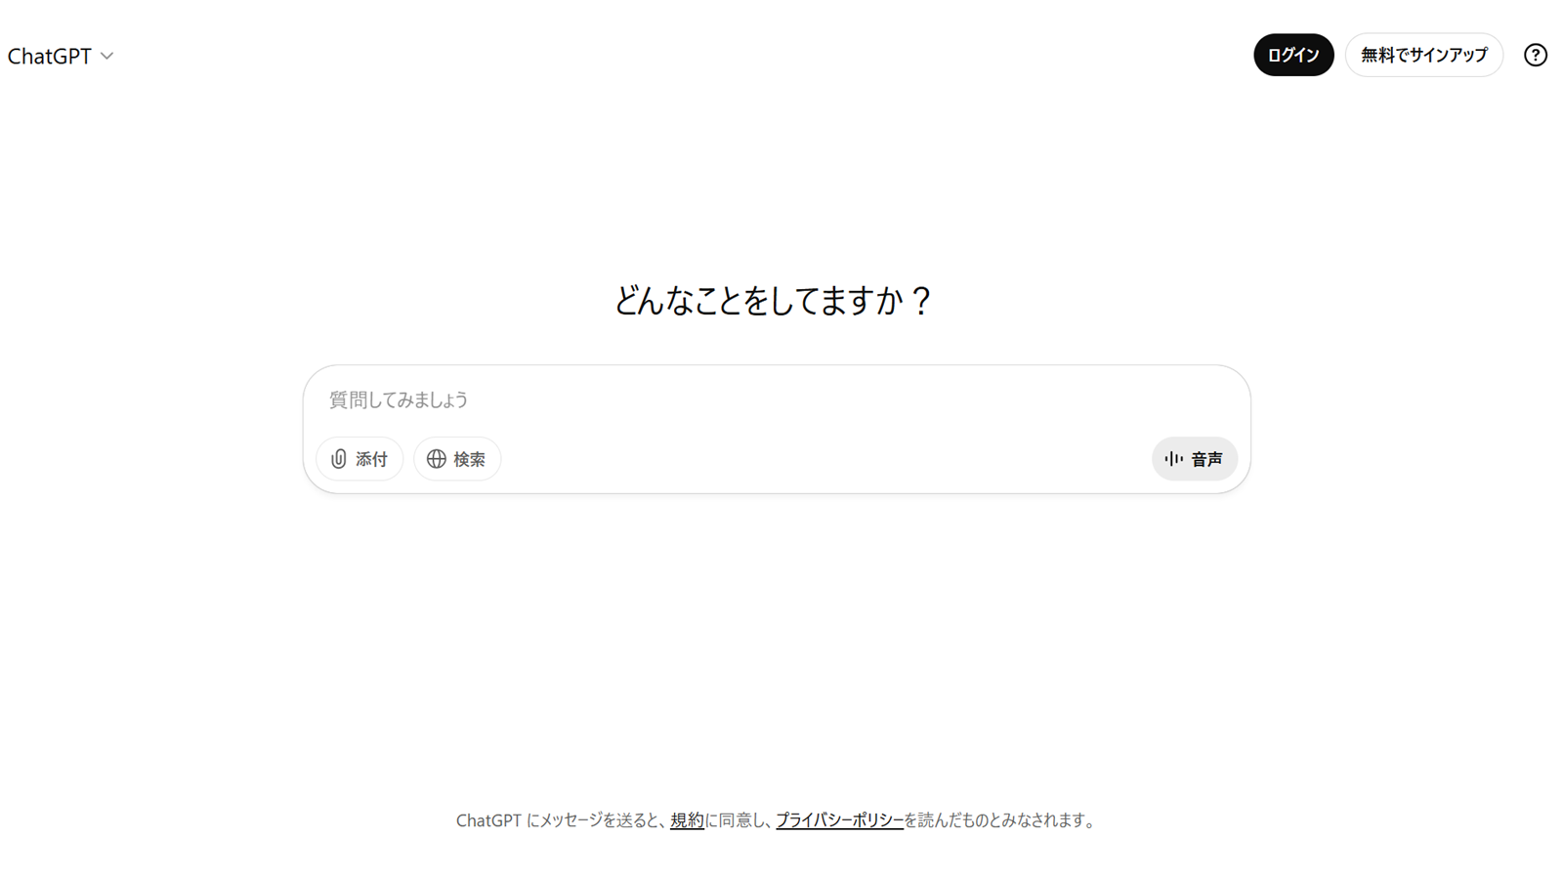Click the どんなことをしてますか？ heading
The width and height of the screenshot is (1563, 879).
click(x=774, y=300)
